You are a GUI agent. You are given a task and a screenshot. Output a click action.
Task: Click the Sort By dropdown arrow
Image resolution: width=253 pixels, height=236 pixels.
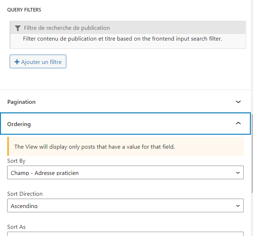238,173
